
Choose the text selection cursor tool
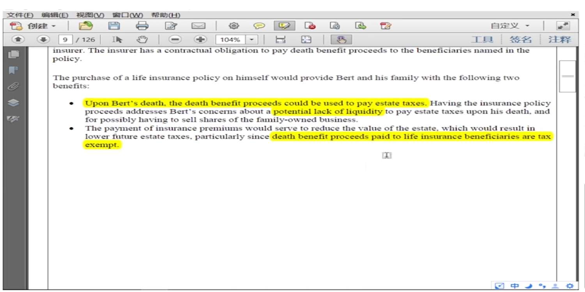pyautogui.click(x=117, y=39)
